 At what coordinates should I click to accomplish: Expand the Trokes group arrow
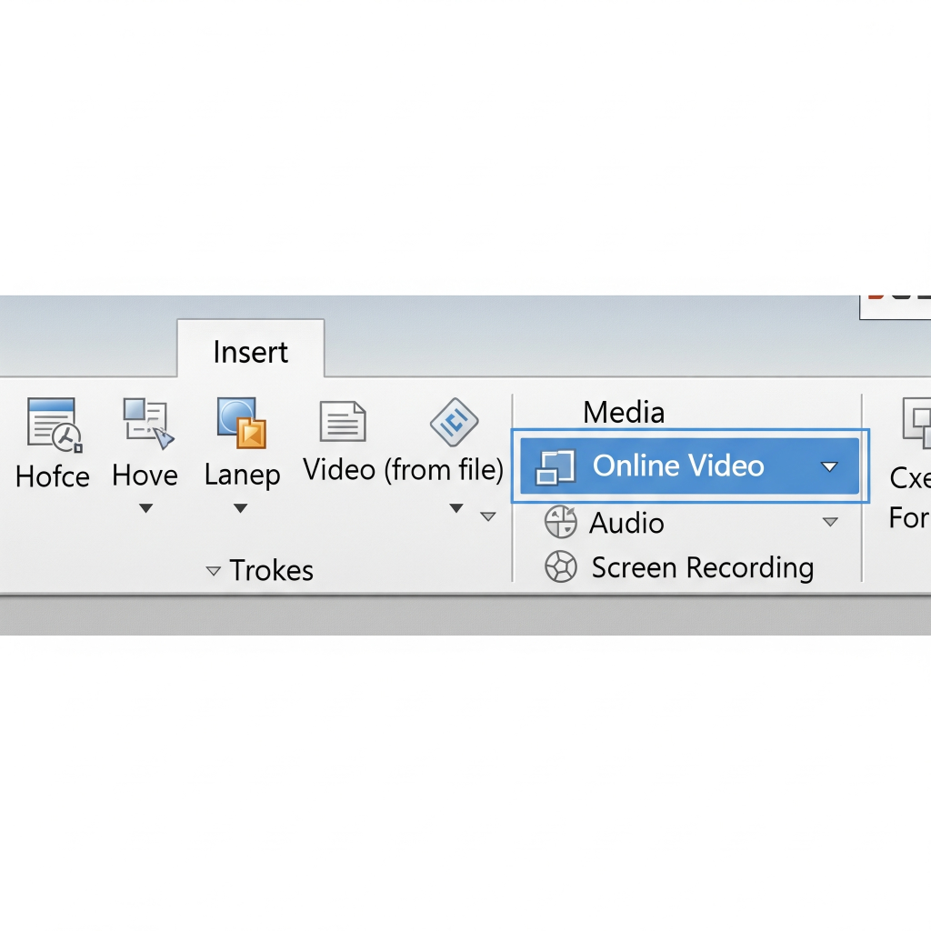[213, 571]
